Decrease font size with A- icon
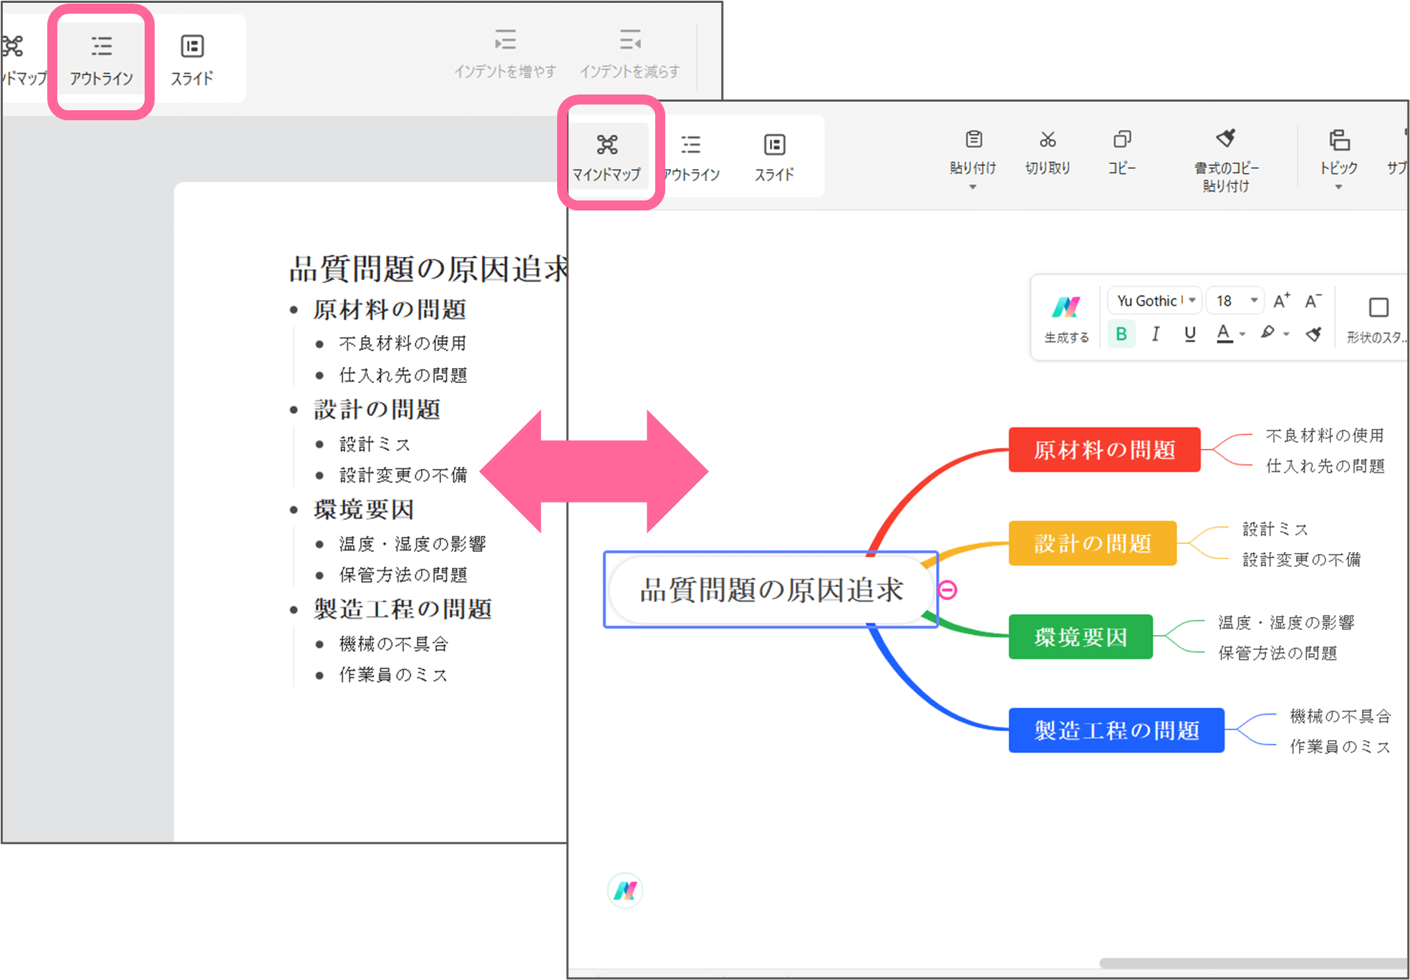Image resolution: width=1410 pixels, height=980 pixels. click(x=1313, y=301)
